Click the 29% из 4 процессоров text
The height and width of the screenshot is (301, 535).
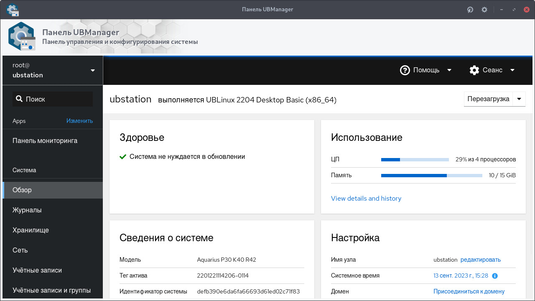486,159
